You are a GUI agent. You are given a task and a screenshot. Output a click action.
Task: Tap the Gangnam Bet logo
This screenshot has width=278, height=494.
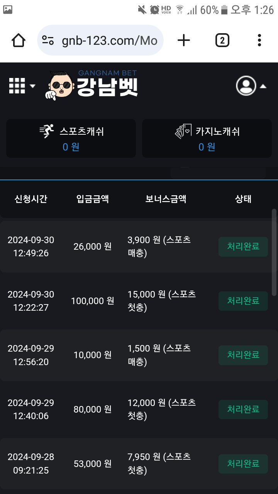point(92,84)
